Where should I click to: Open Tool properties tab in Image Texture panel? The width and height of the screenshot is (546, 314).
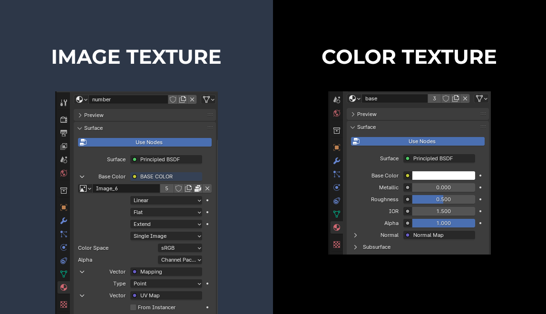[64, 103]
